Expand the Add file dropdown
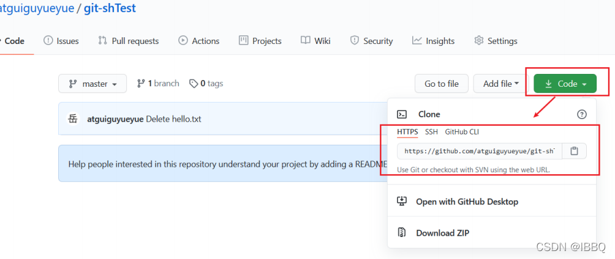Screen dimensions: 615x259 click(501, 83)
